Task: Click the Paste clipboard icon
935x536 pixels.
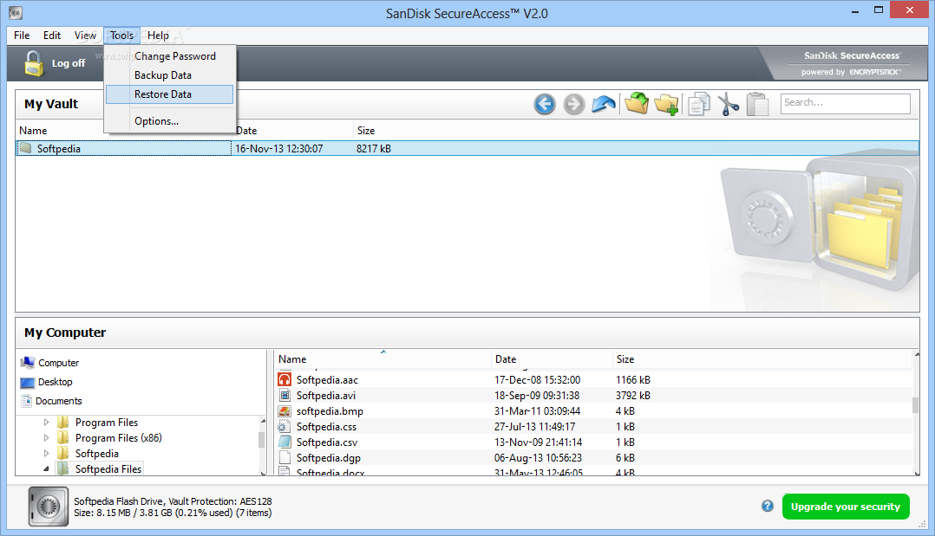Action: (757, 104)
